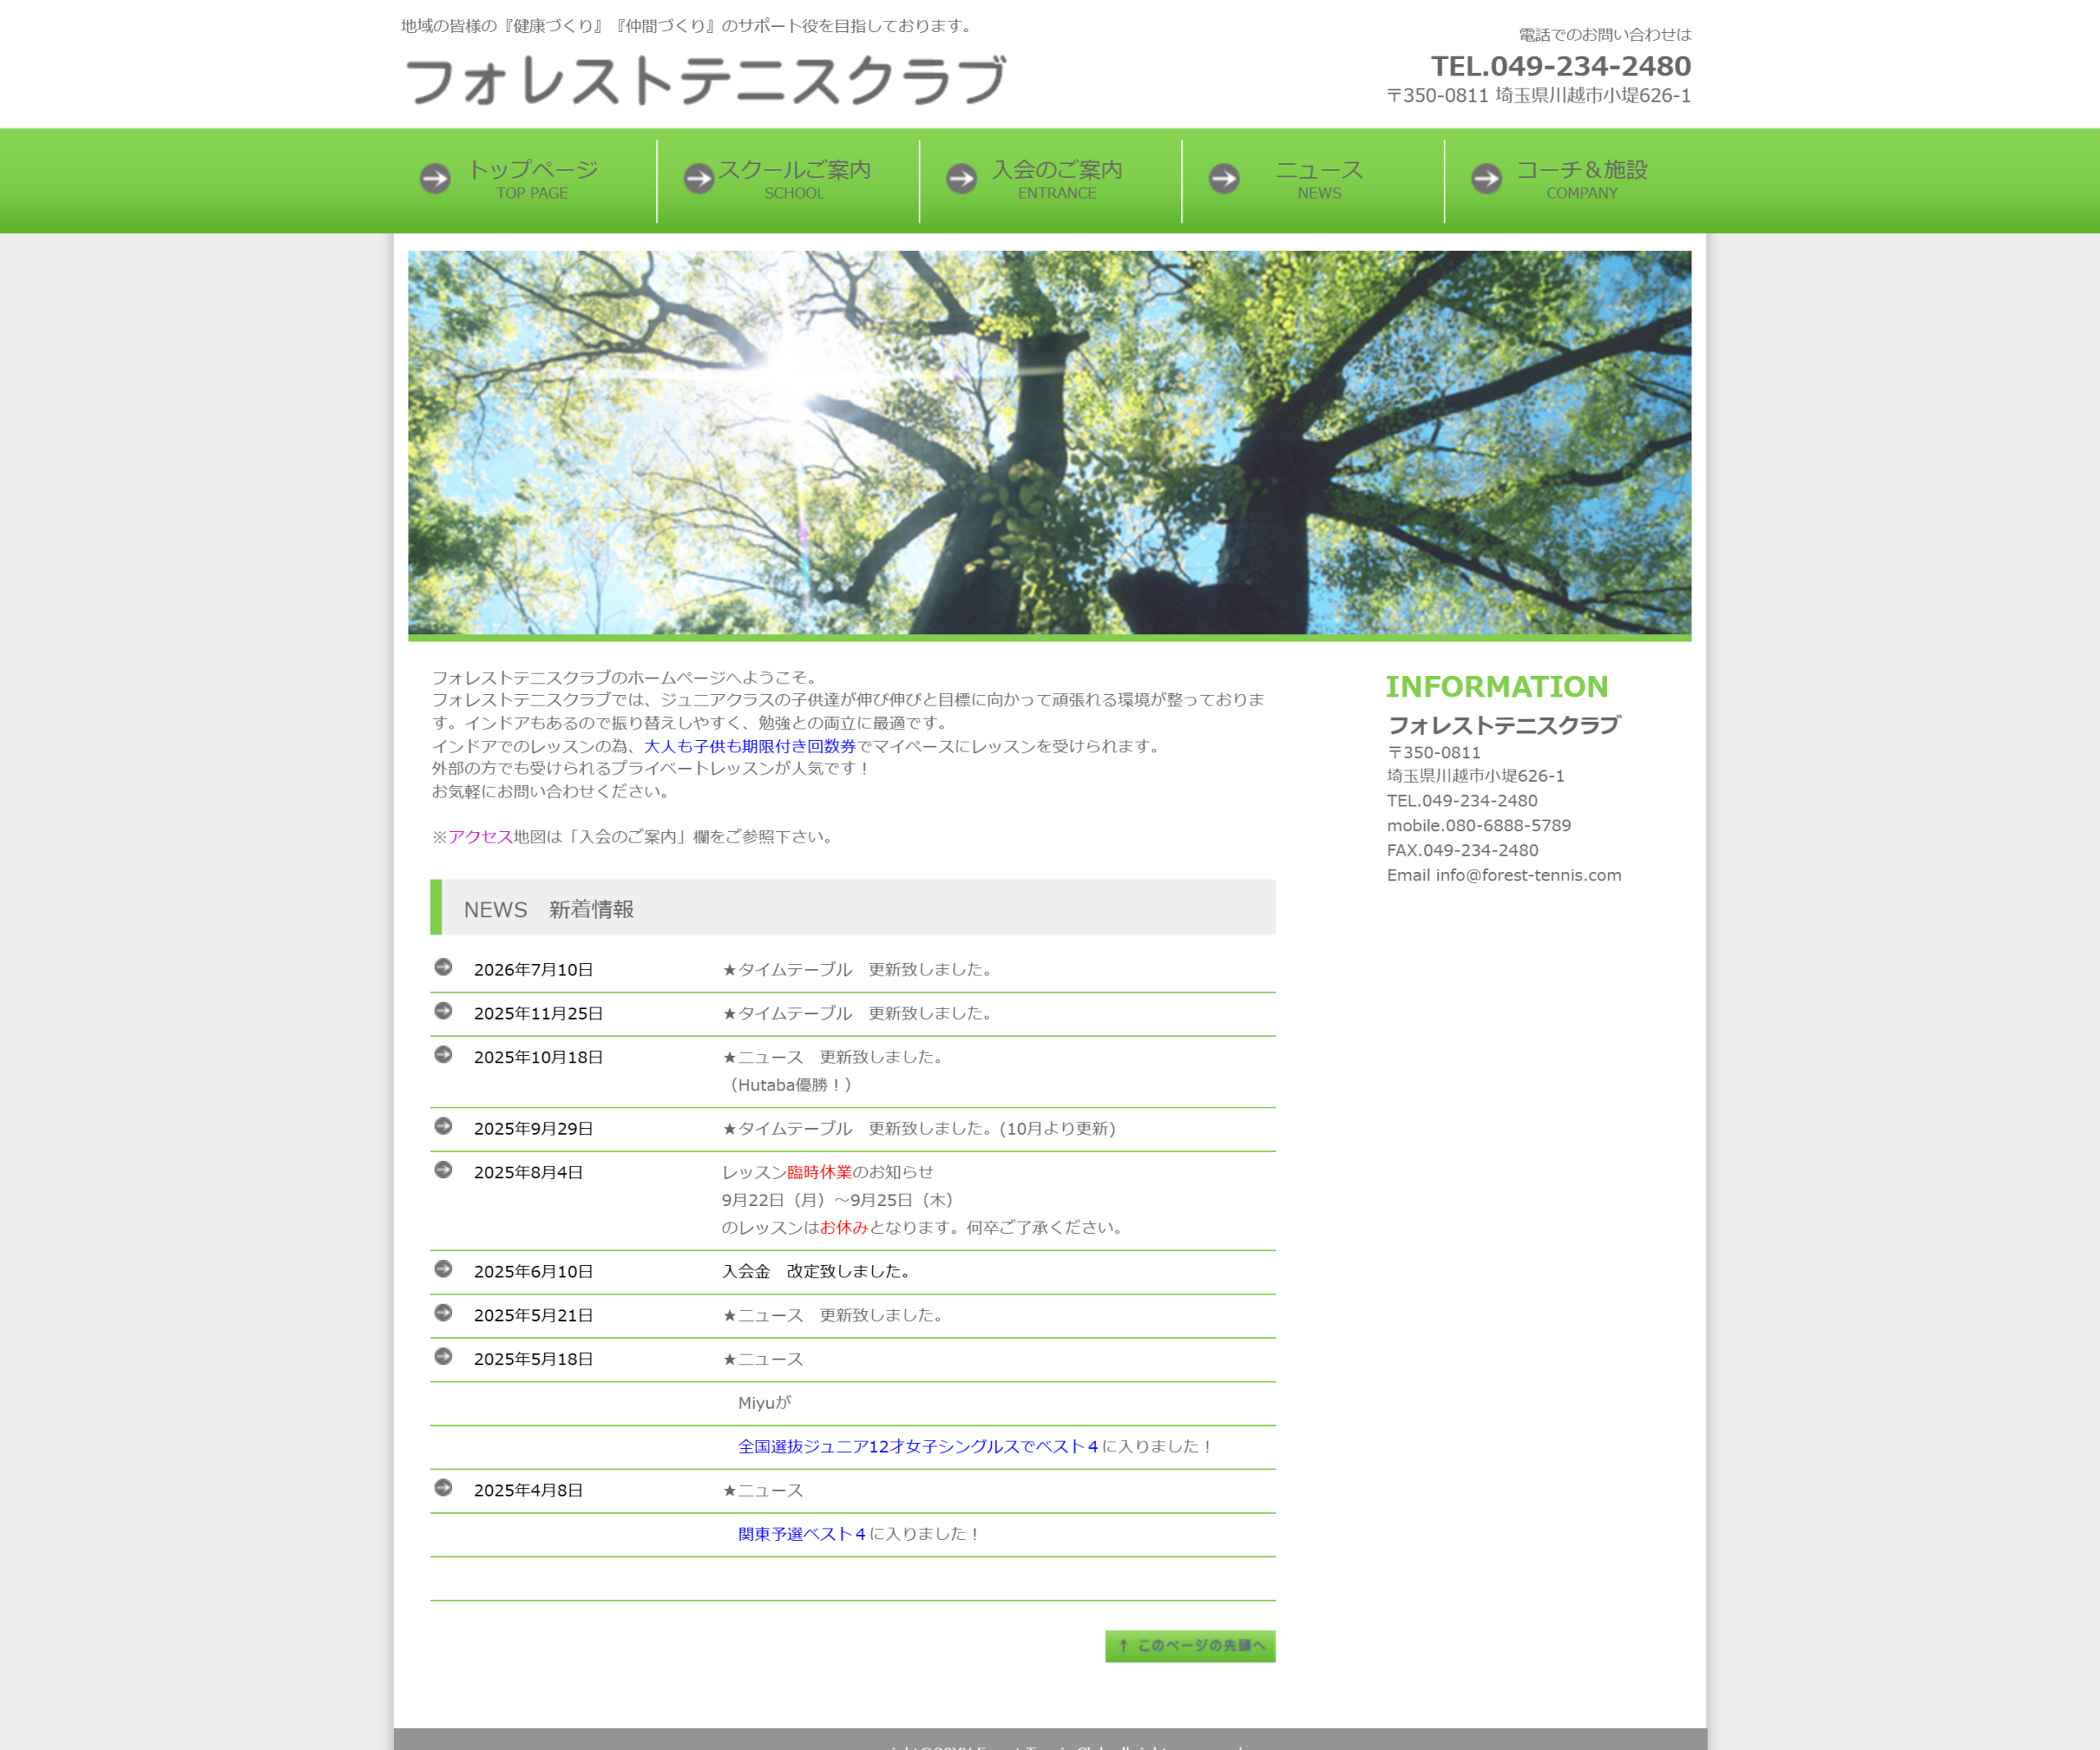2100x1750 pixels.
Task: Click bullet icon for 2025年11月25日 news row
Action: pos(443,1011)
